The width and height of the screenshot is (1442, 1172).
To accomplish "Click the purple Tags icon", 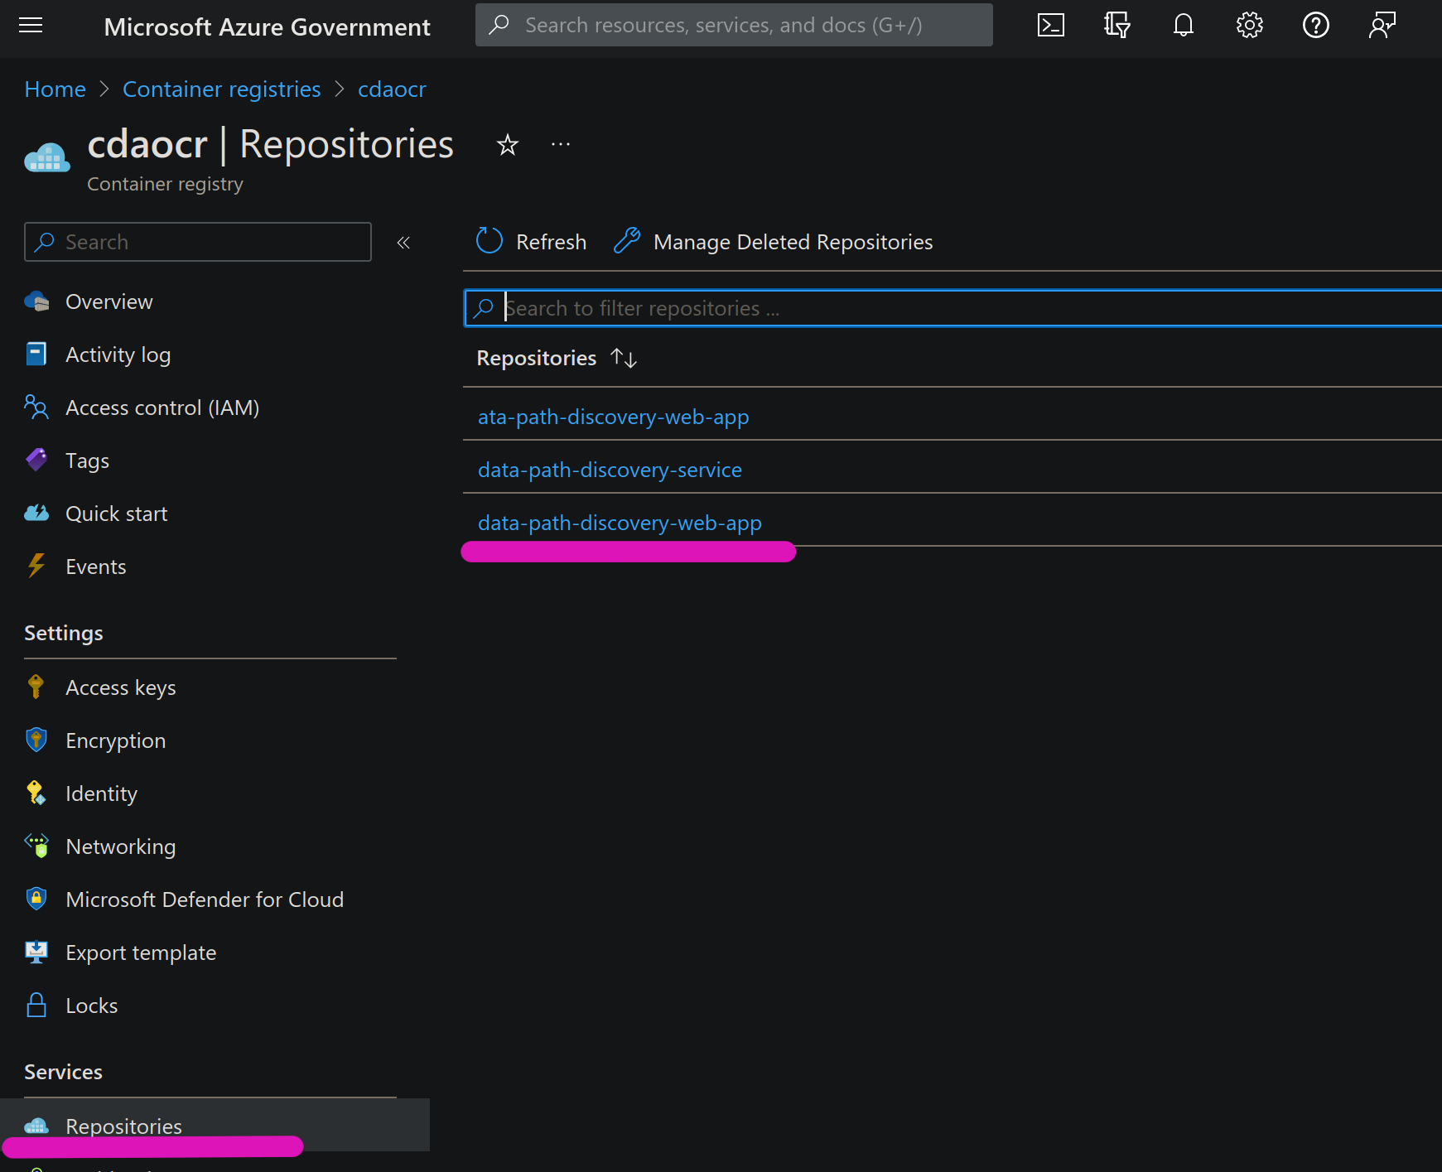I will tap(36, 460).
